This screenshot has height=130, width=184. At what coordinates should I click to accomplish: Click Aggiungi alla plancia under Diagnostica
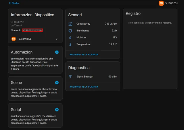[84, 87]
